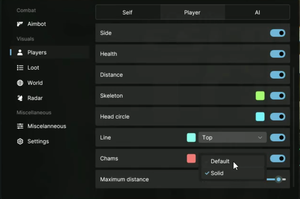Image resolution: width=300 pixels, height=199 pixels.
Task: Click the Miscellaneous sliders icon
Action: click(20, 126)
